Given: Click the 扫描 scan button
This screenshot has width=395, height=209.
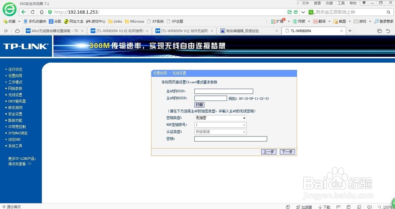Looking at the screenshot, I should 199,105.
